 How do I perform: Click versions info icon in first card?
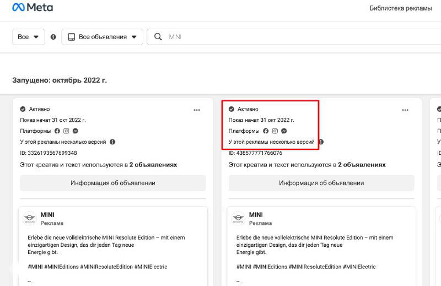[112, 142]
